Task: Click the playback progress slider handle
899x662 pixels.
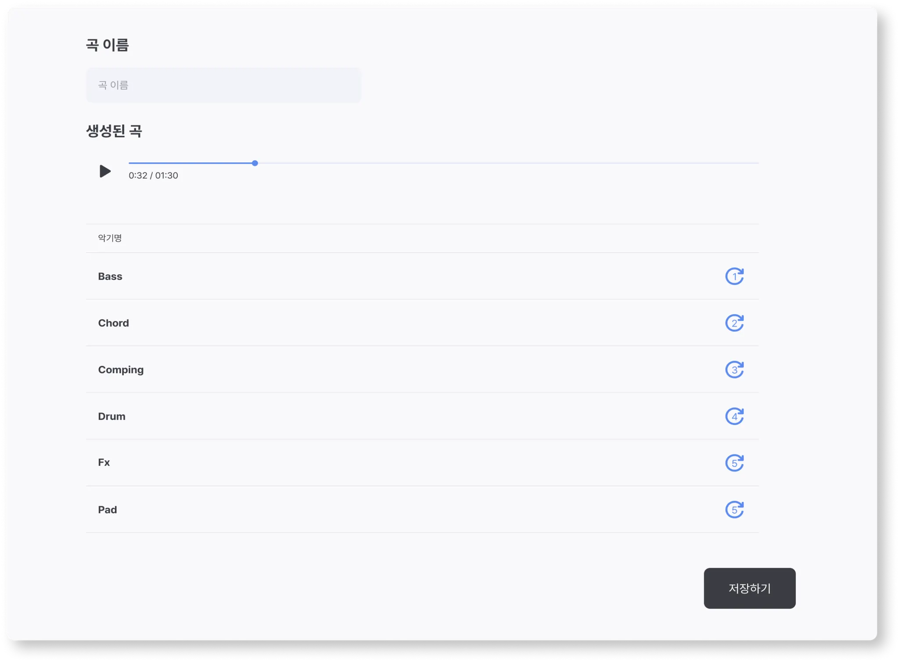Action: [x=255, y=163]
